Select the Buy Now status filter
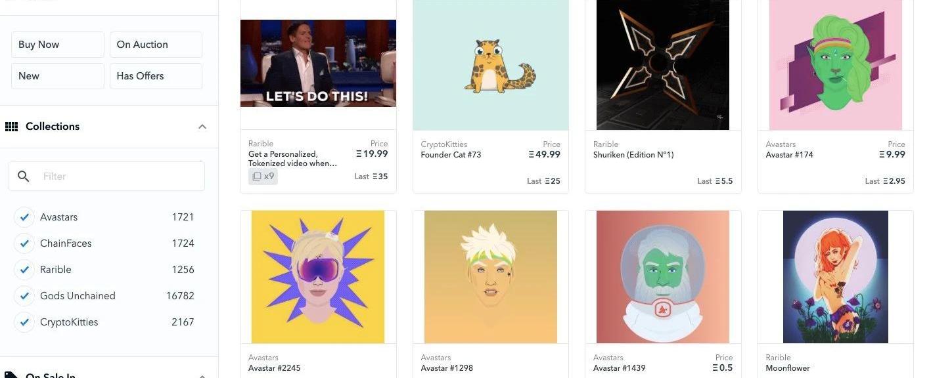 (x=58, y=45)
